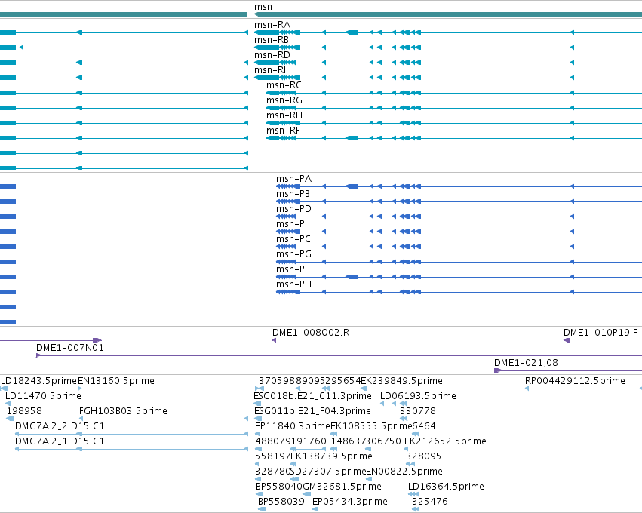The height and width of the screenshot is (513, 642).
Task: Click the 328095 alignment label
Action: 424,457
